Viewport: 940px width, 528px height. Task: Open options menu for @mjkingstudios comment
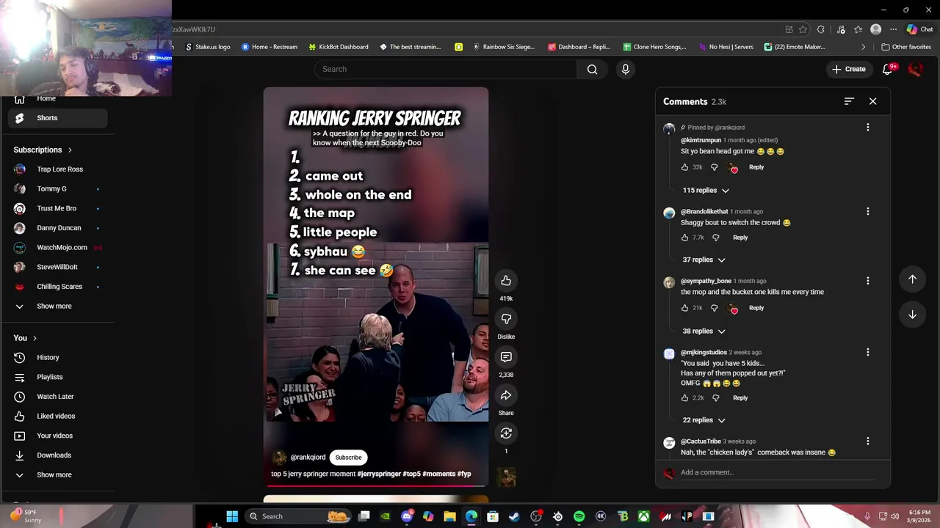coord(867,352)
